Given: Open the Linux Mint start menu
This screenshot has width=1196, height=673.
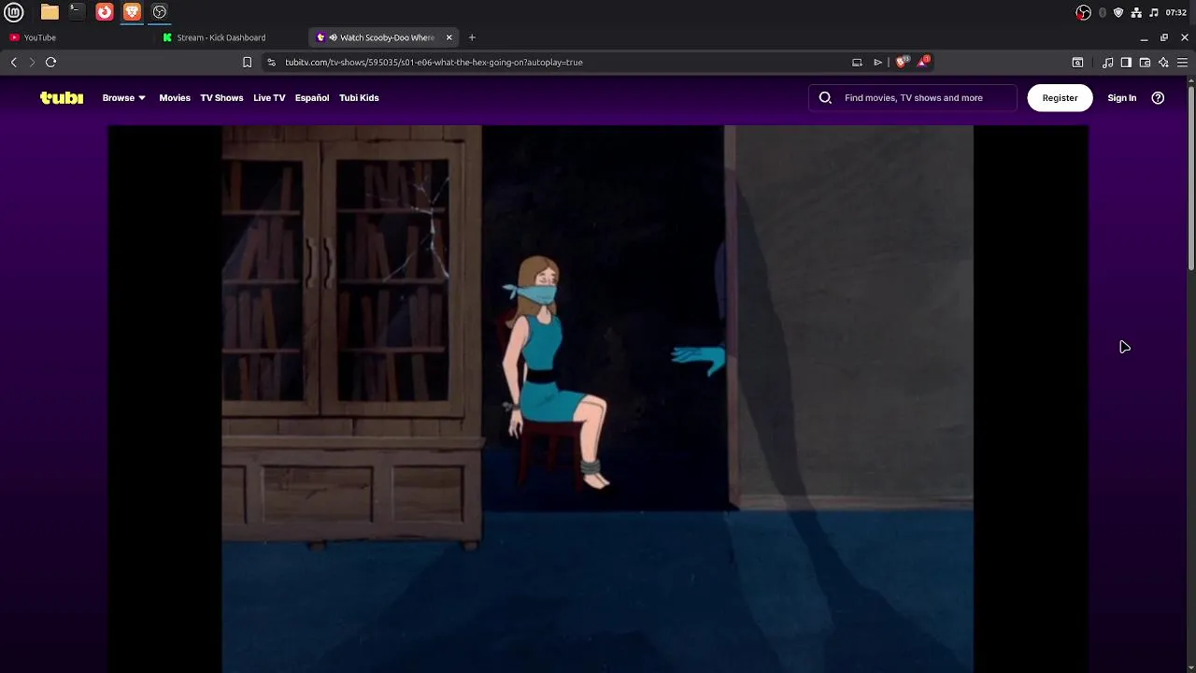Looking at the screenshot, I should point(14,12).
